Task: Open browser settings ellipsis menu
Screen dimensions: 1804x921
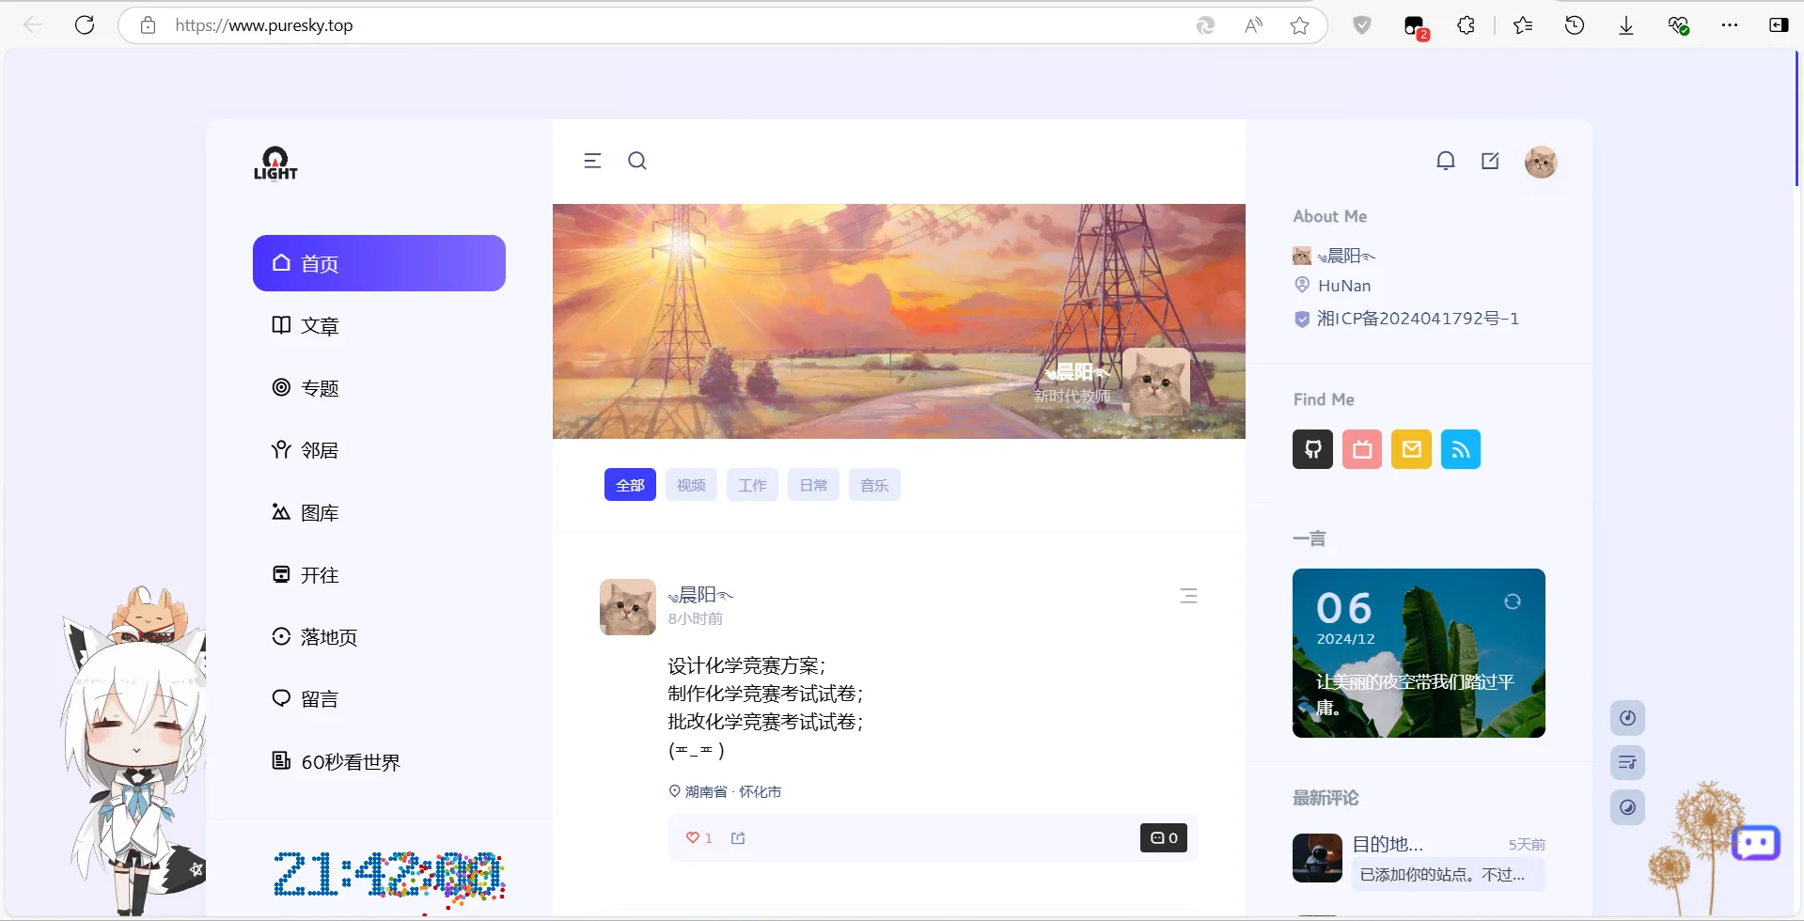Action: (1730, 25)
